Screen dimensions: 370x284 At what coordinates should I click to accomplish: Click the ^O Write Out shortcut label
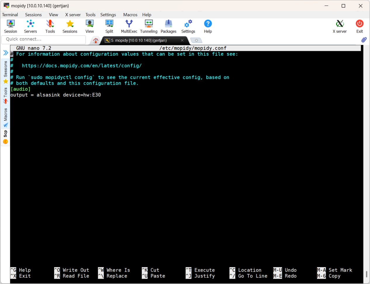point(72,270)
